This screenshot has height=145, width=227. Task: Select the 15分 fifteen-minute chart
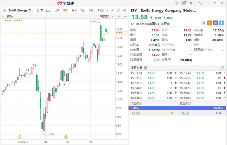tap(101, 10)
